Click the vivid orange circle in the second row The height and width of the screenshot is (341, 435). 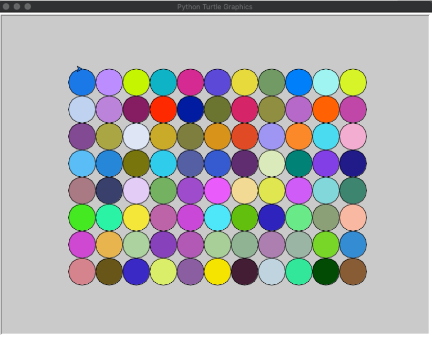point(327,110)
